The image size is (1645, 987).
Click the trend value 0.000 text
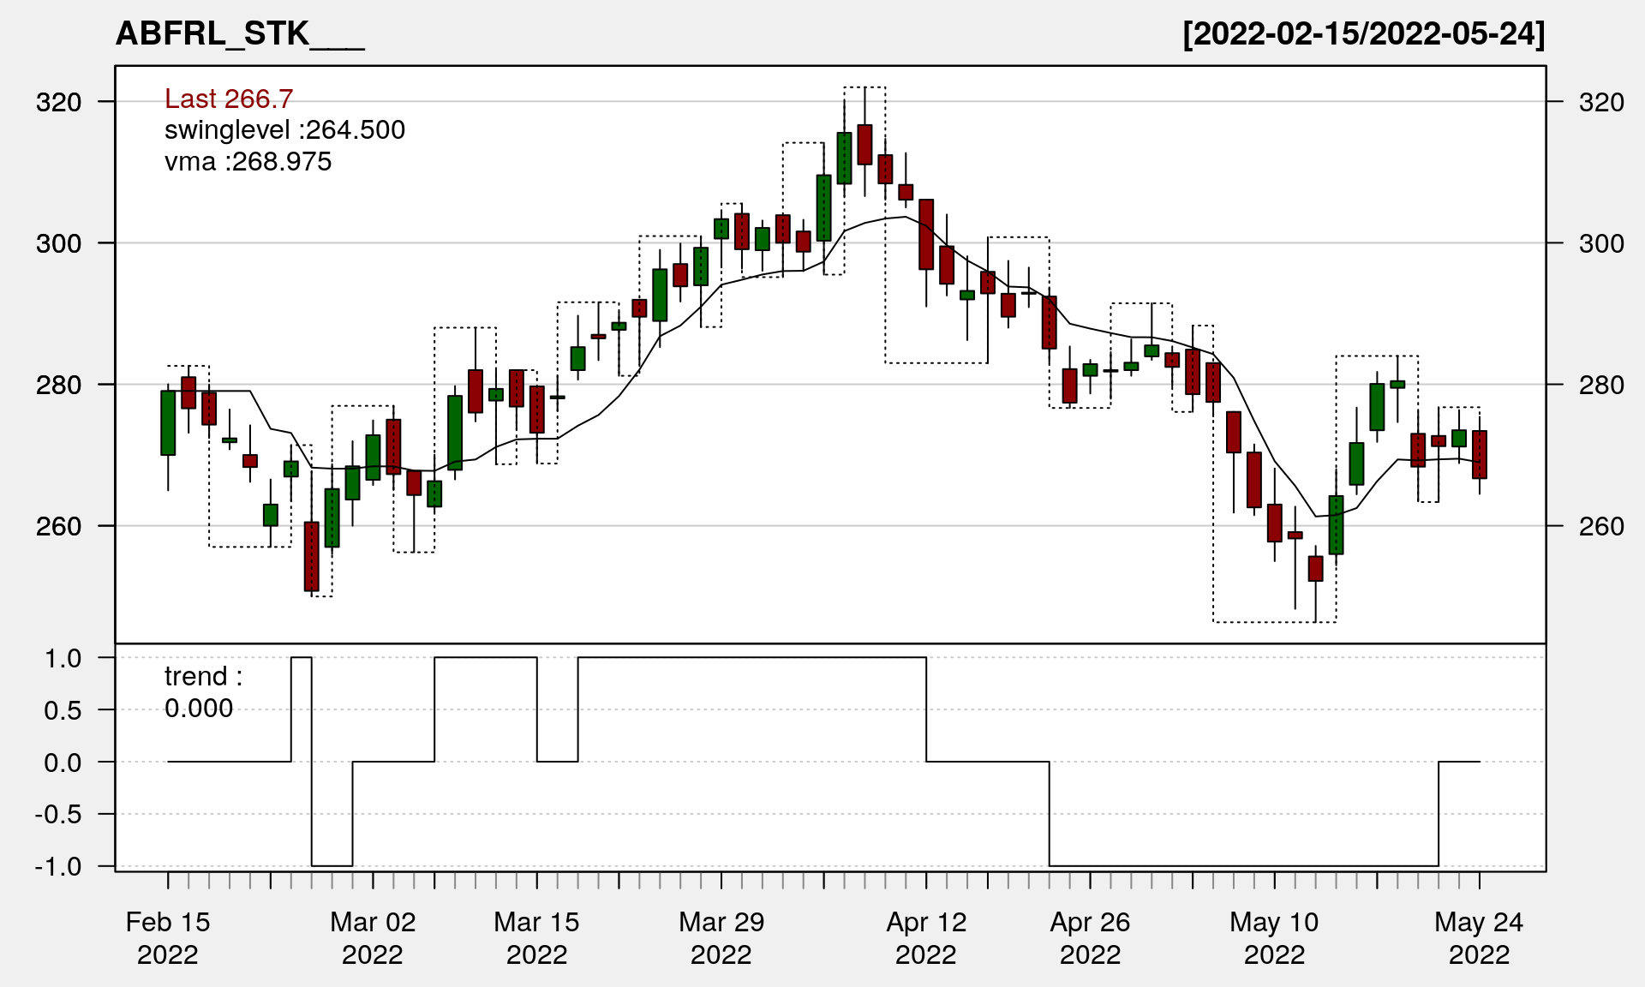tap(199, 709)
